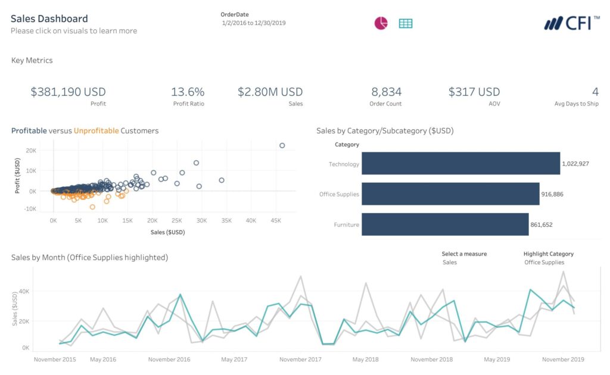Open the pie chart view icon

[381, 23]
